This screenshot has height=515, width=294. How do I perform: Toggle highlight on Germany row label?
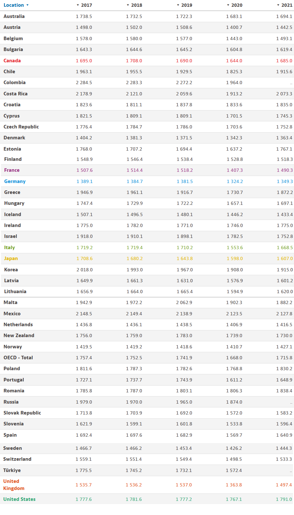click(x=15, y=181)
